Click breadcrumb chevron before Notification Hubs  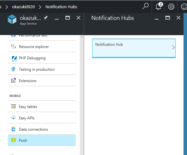(40, 7)
